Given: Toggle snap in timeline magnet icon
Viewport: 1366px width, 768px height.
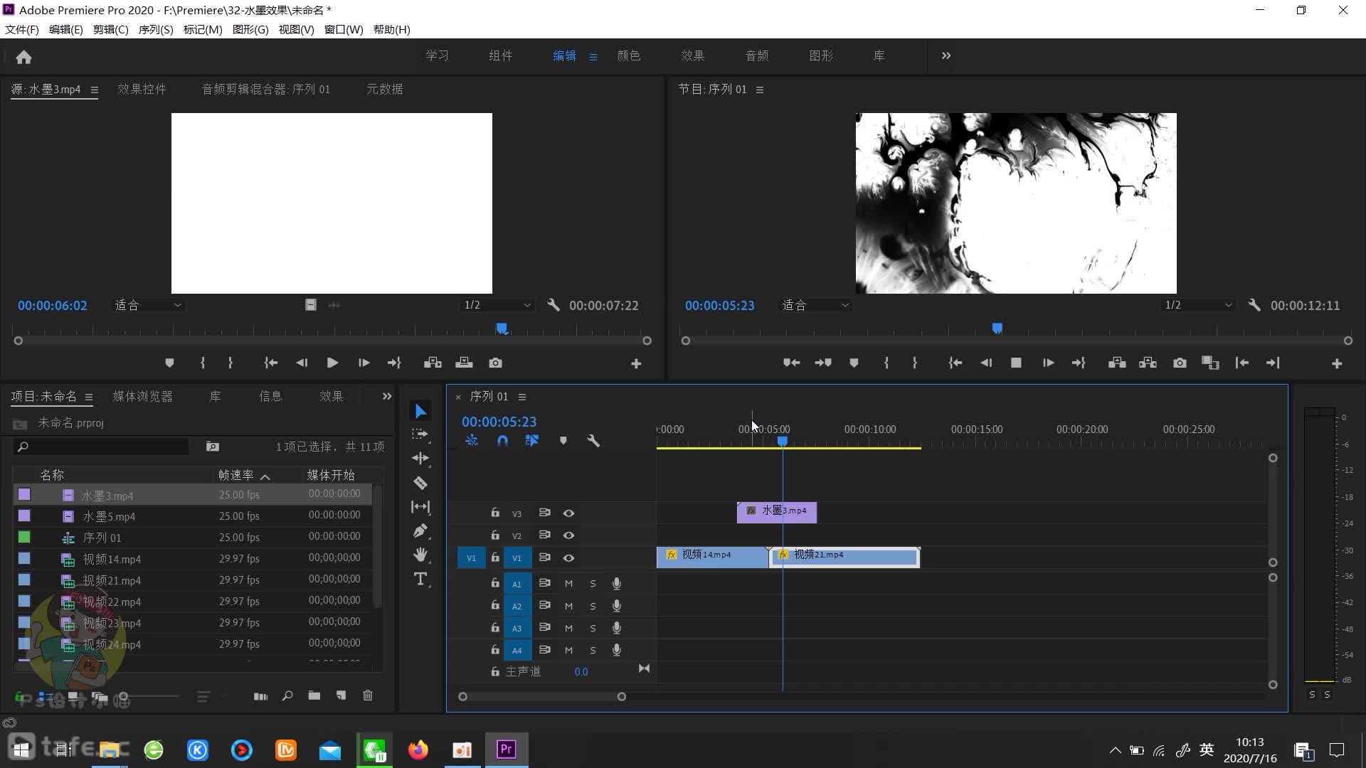Looking at the screenshot, I should click(502, 441).
